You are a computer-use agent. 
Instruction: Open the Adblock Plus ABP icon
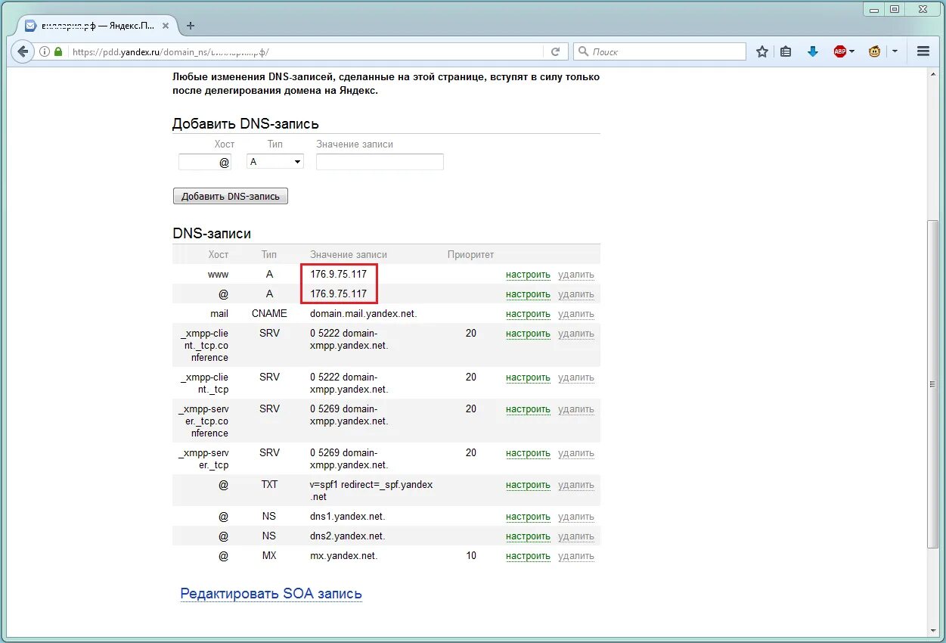[840, 51]
